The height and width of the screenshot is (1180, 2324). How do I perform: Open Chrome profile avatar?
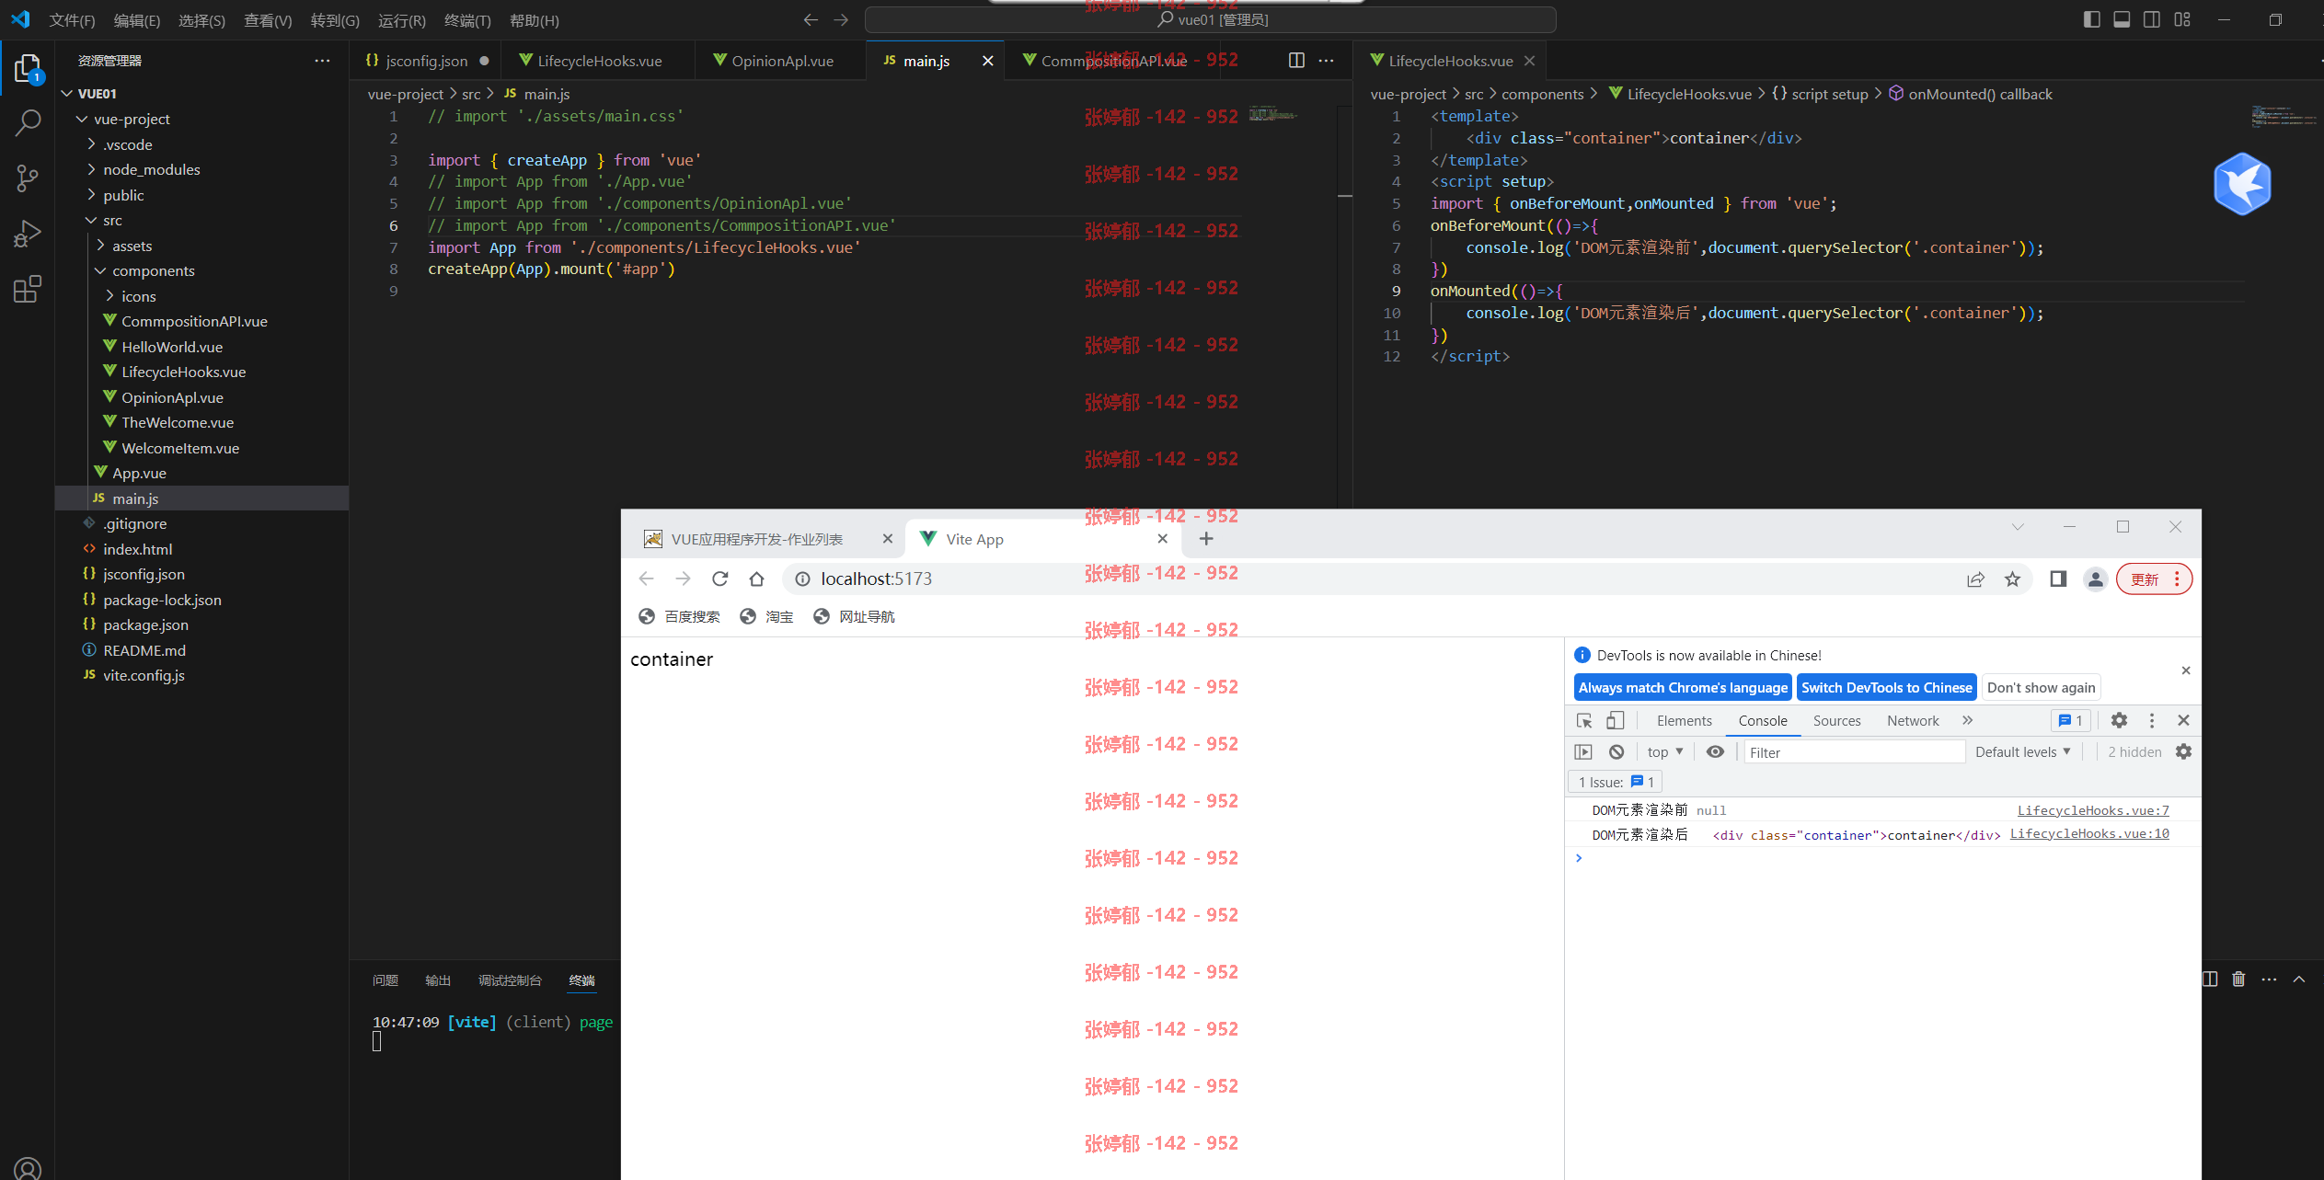coord(2095,579)
